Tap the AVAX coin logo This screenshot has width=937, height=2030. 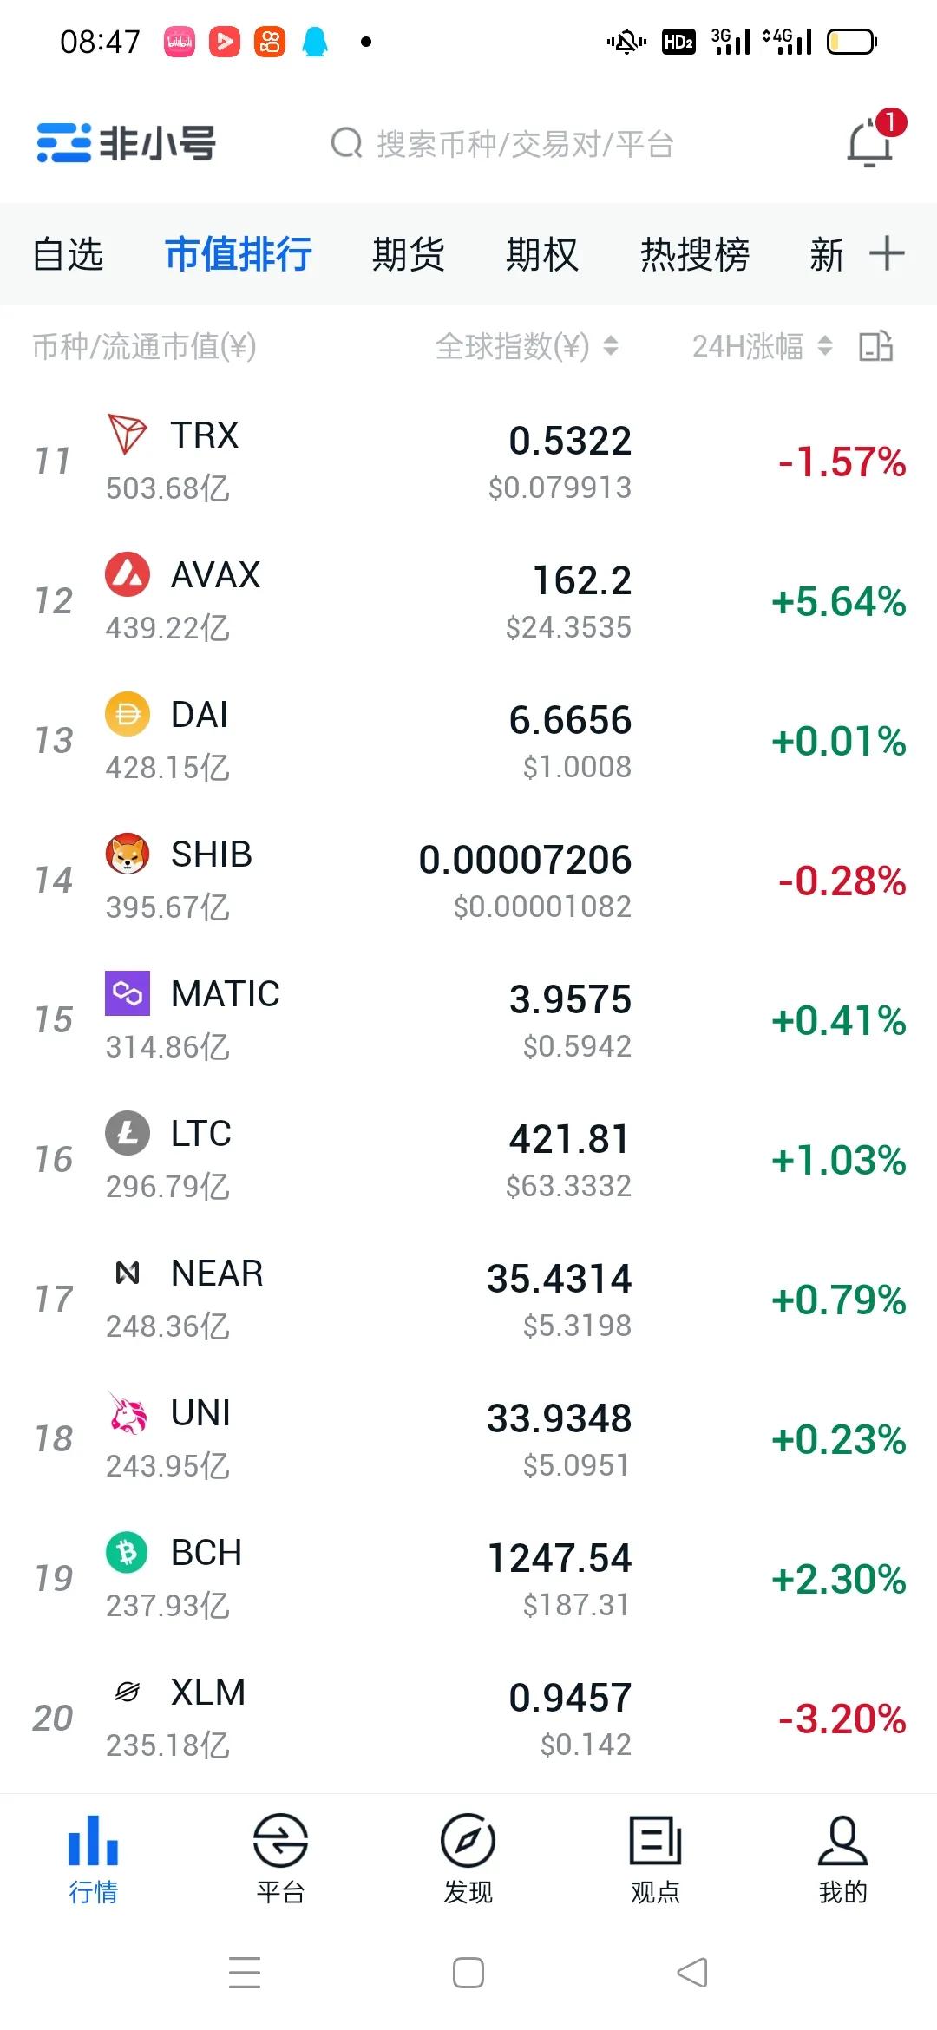point(128,574)
